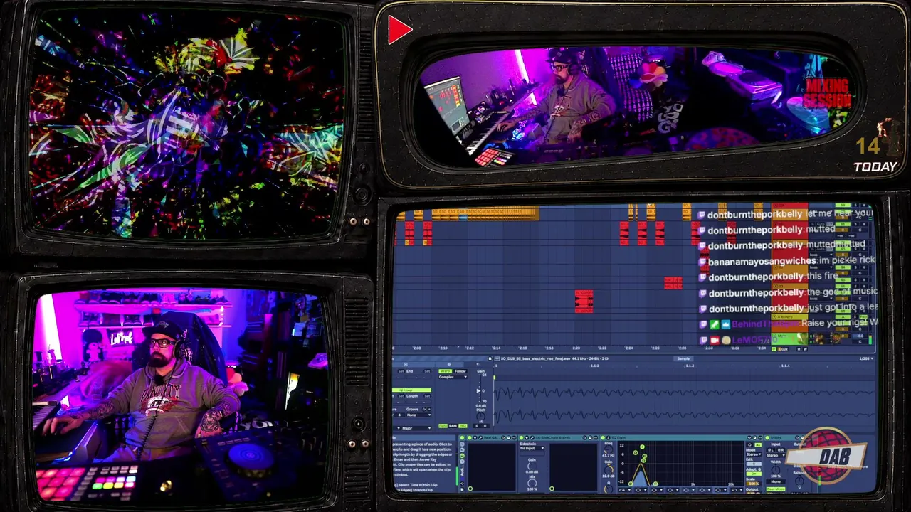Screen dimensions: 911x512
Task: Toggle the EQ Eight device activator
Action: pyautogui.click(x=604, y=438)
